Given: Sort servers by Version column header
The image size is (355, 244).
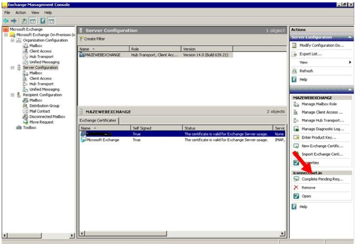Looking at the screenshot, I should [207, 49].
